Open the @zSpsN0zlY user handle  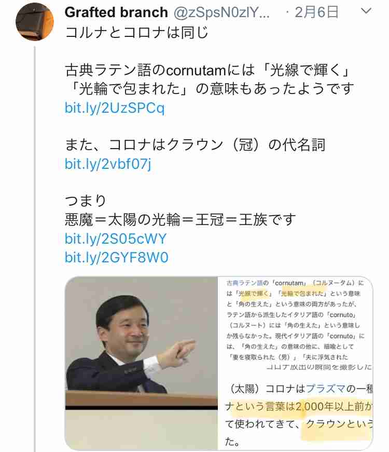tap(221, 12)
